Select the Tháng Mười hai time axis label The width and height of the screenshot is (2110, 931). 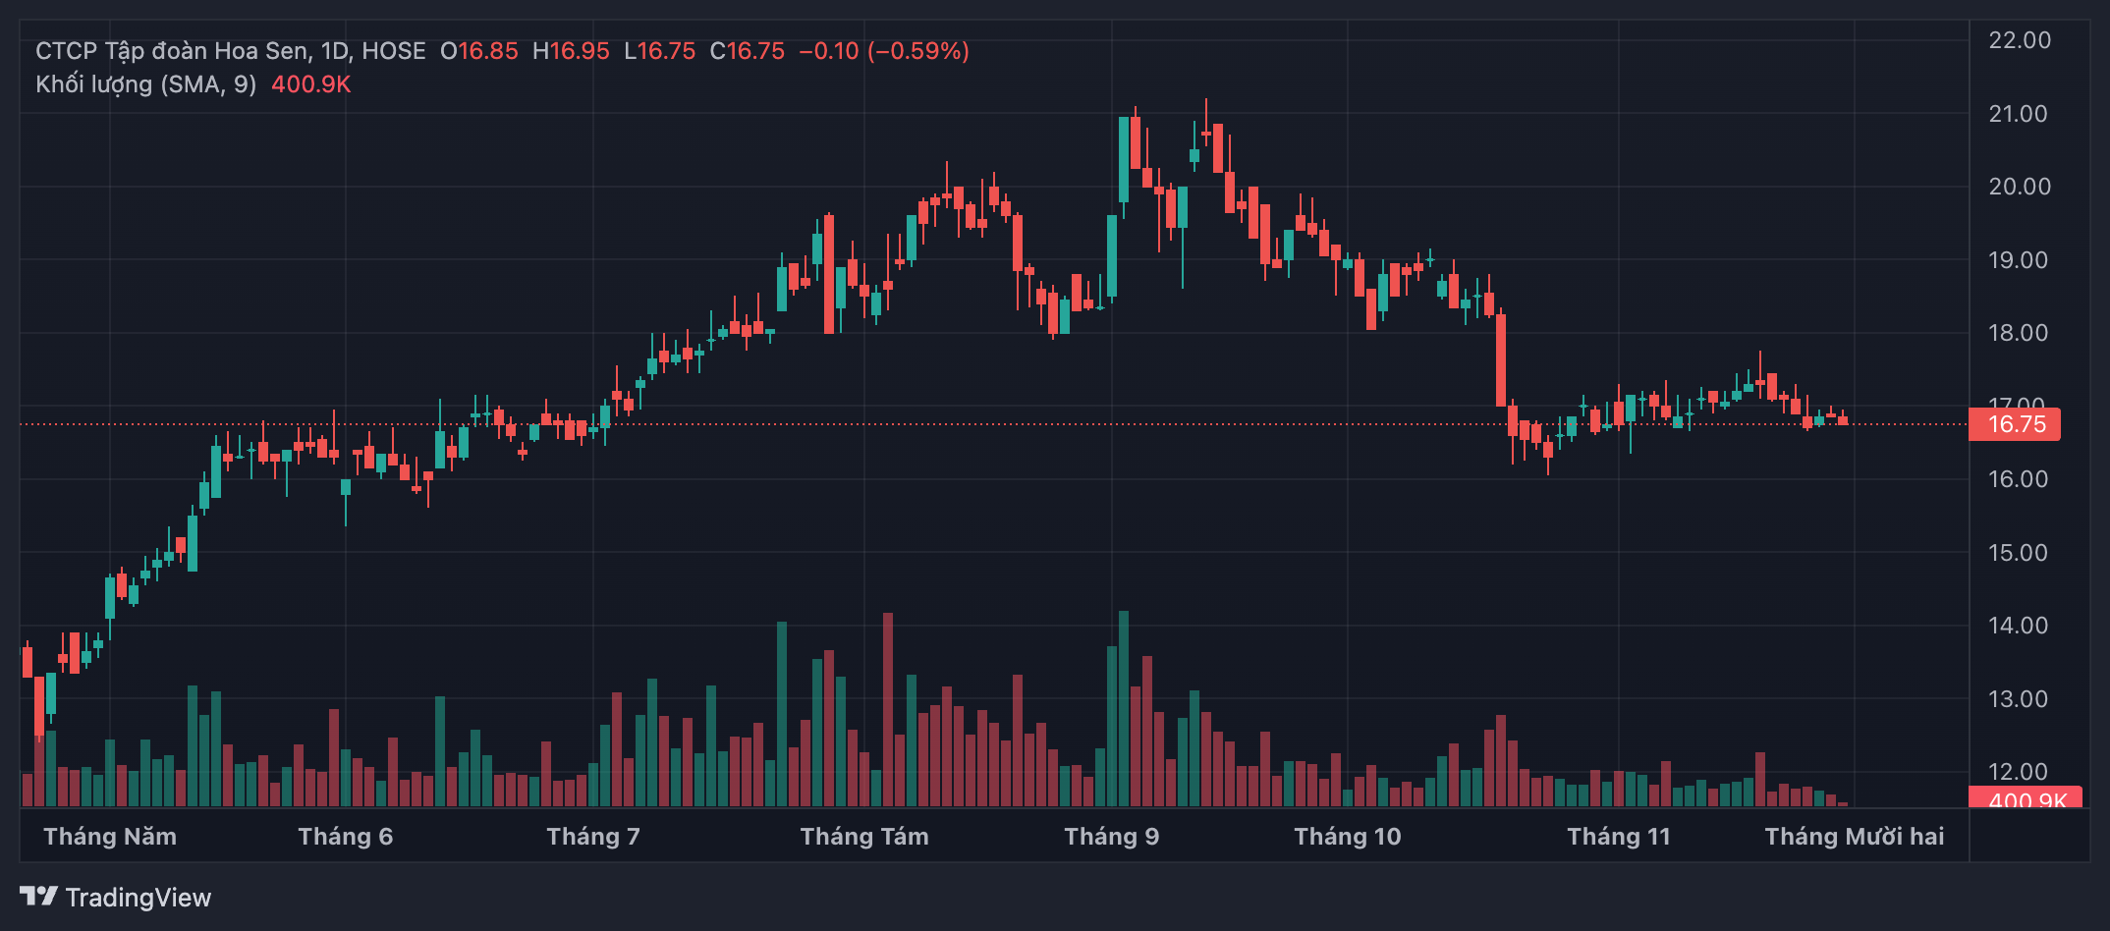click(x=1854, y=837)
